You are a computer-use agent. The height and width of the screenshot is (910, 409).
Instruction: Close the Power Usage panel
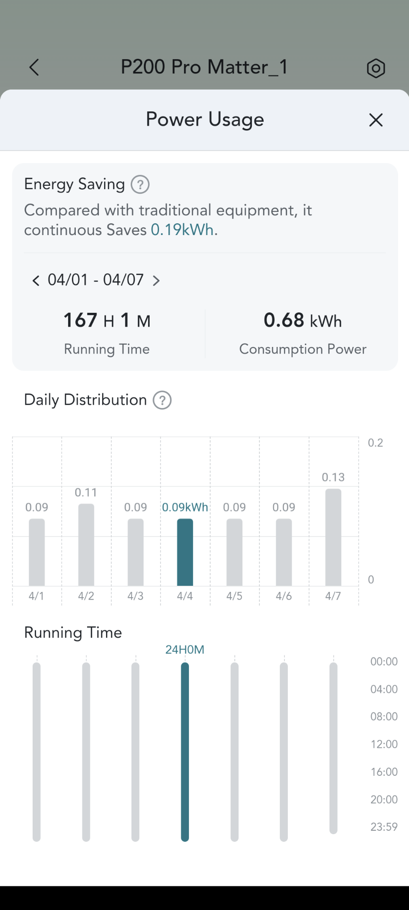(376, 120)
